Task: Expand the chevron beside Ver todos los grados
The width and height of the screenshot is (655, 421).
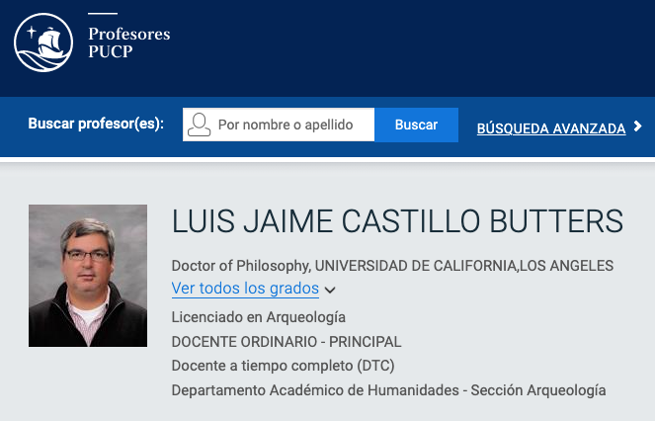Action: (x=330, y=290)
